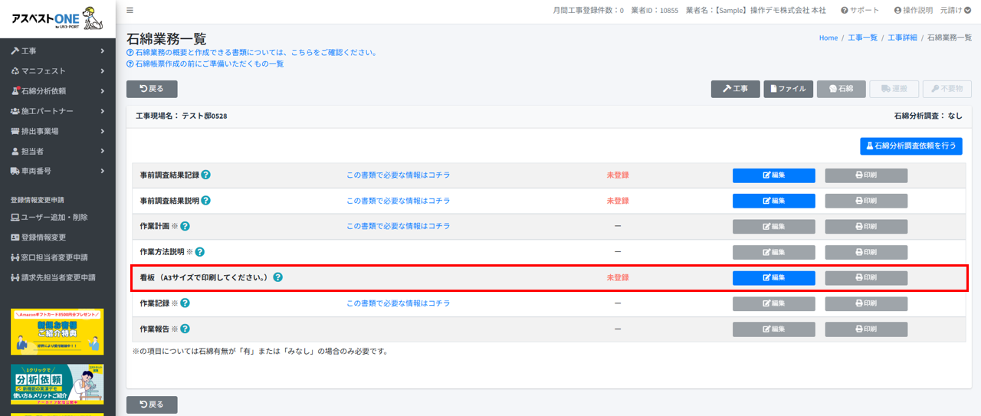Click help icon beside 作業計画
This screenshot has height=416, width=981.
[185, 227]
